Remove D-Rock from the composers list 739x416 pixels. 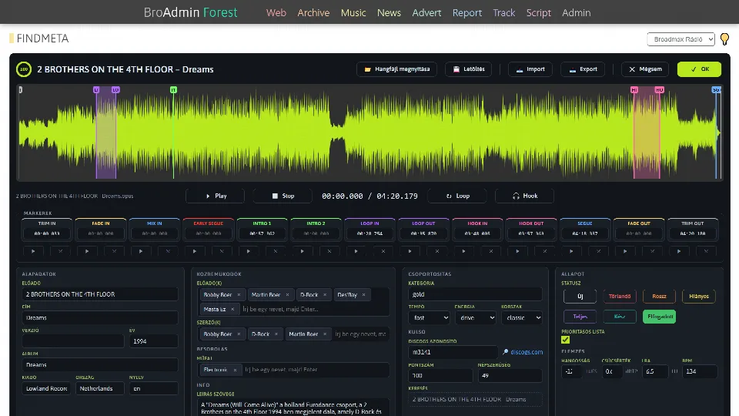point(276,334)
